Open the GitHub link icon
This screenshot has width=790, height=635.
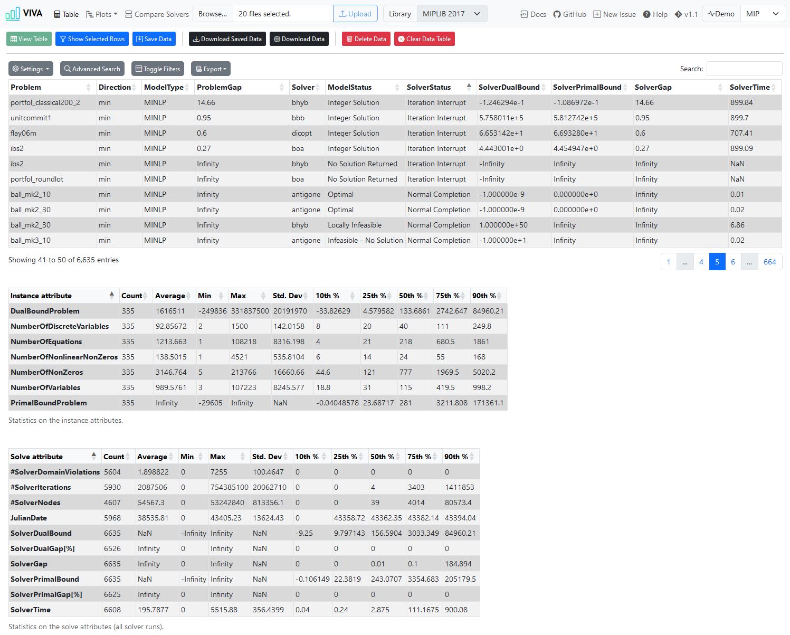[x=557, y=14]
